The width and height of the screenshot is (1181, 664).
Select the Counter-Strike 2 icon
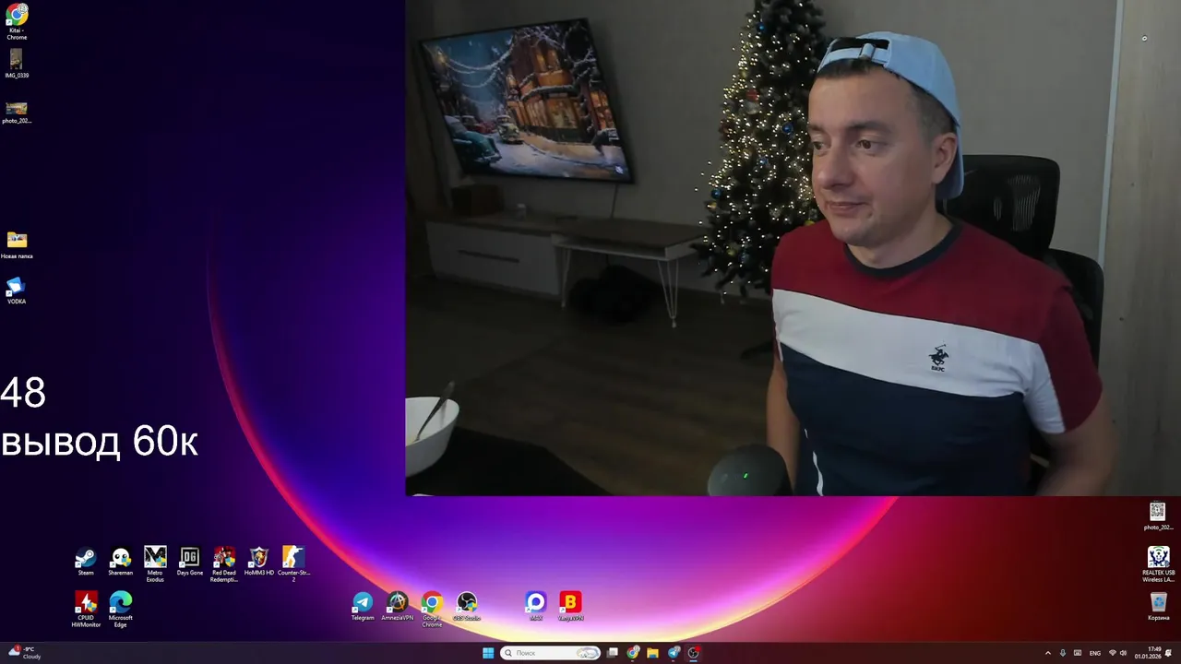[x=293, y=563]
